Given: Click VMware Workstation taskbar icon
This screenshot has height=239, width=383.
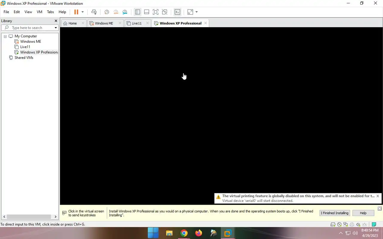Looking at the screenshot, I should (x=228, y=233).
